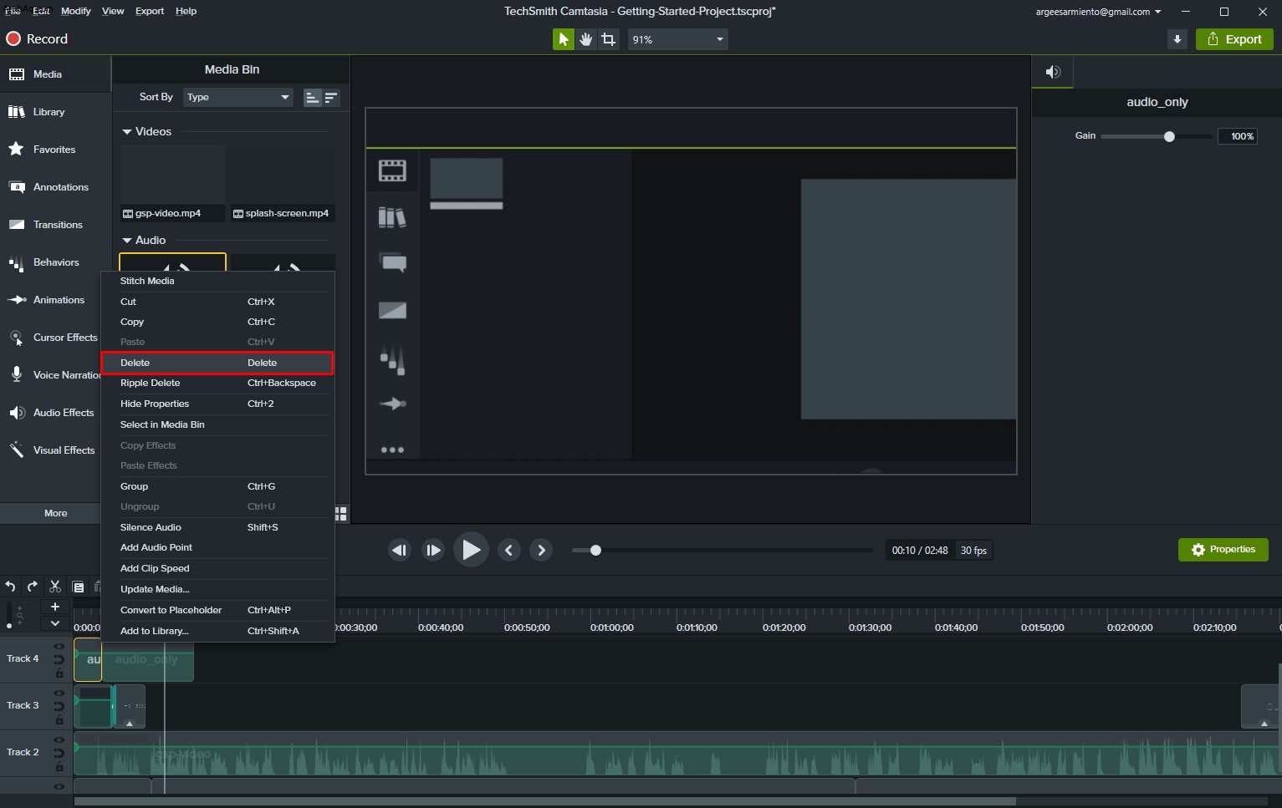The image size is (1282, 808).
Task: Jump to previous marker with left chevron
Action: click(x=508, y=550)
